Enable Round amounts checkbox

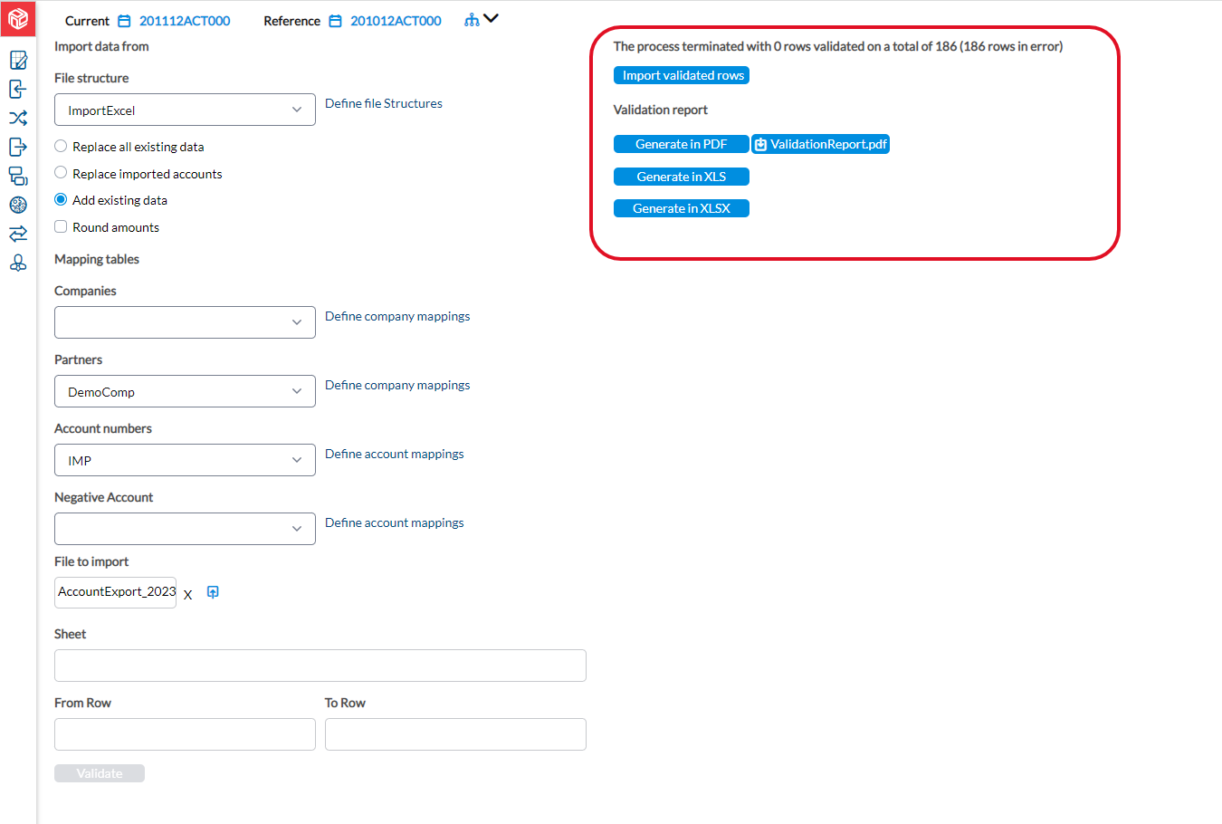[61, 226]
